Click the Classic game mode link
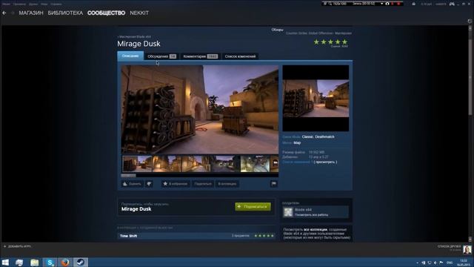474x267 pixels. (308, 136)
